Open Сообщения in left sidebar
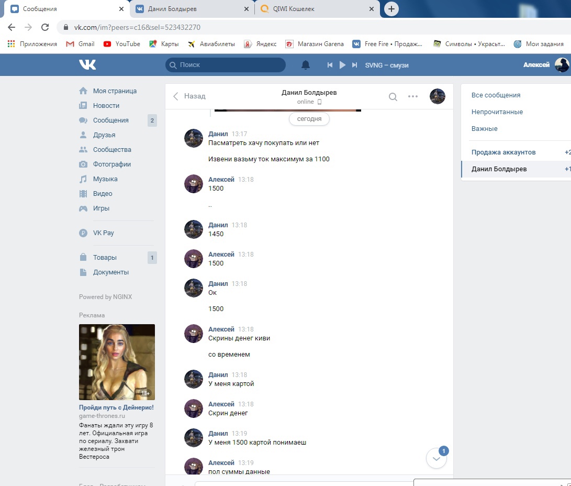 coord(110,120)
